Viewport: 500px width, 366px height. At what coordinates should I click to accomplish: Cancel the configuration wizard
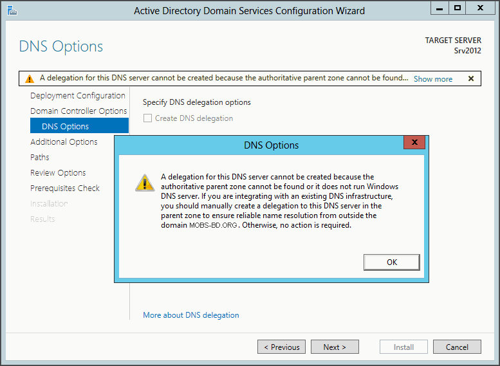(x=457, y=347)
